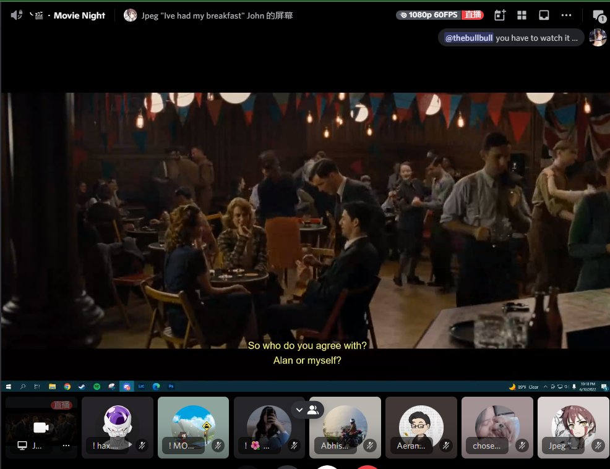The image size is (610, 469).
Task: Open Steam from the taskbar
Action: coord(82,386)
